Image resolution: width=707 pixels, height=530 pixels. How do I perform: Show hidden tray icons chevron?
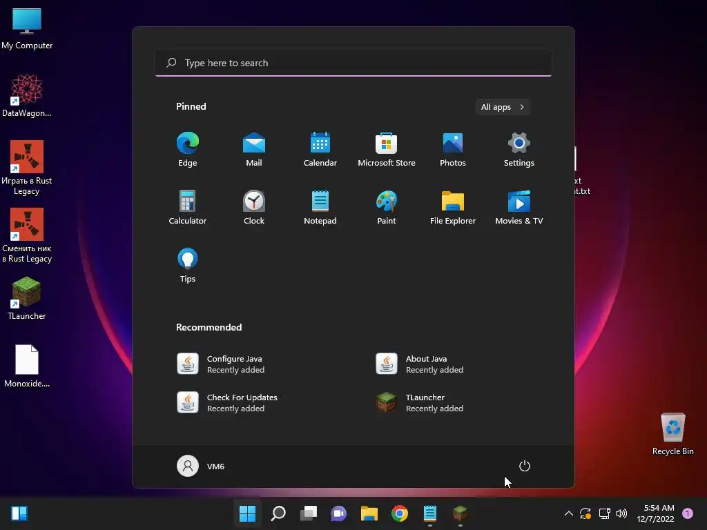point(569,513)
